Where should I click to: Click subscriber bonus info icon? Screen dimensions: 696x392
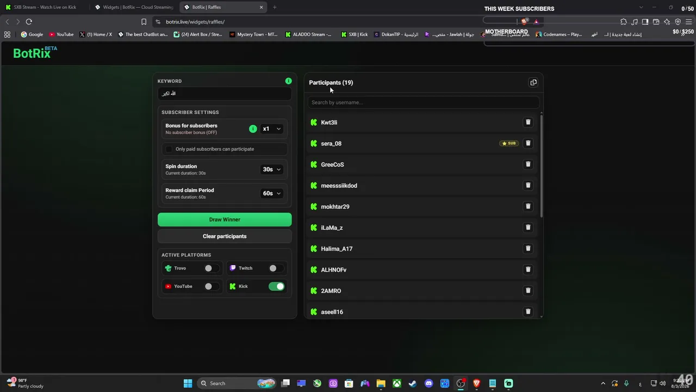(253, 129)
